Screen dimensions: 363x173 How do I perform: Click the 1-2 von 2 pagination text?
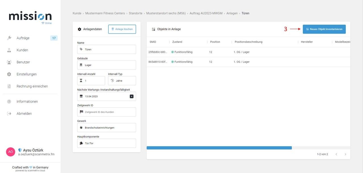click(x=322, y=154)
